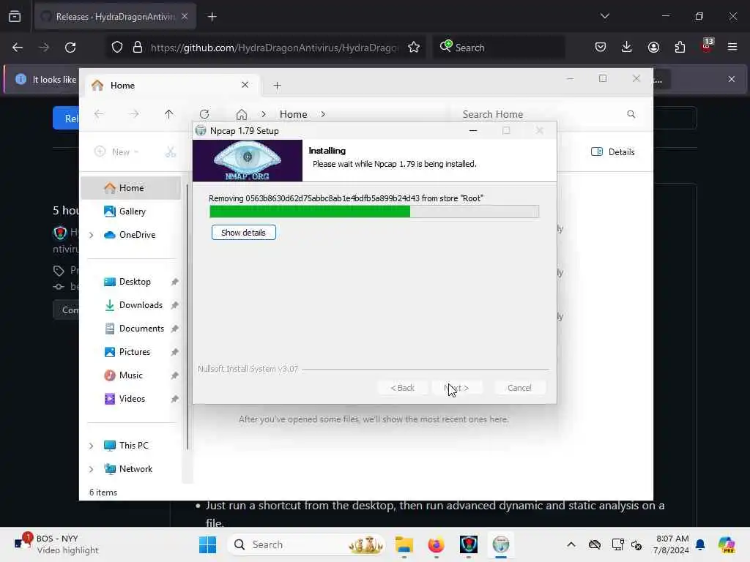Click Firefox list all tabs chevron
Image resolution: width=750 pixels, height=562 pixels.
[x=604, y=16]
